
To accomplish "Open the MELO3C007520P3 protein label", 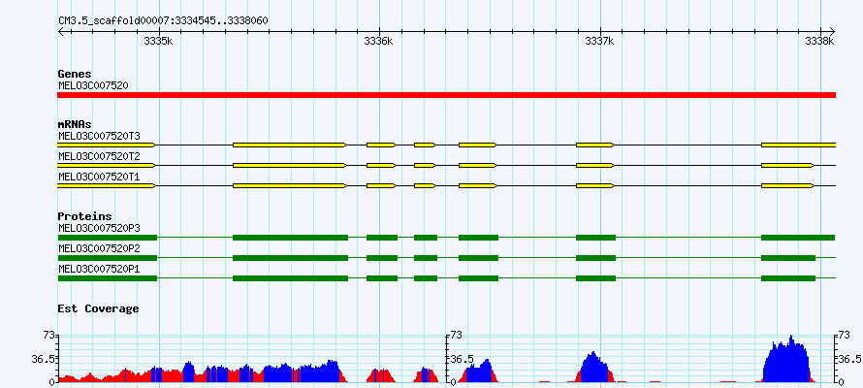I will tap(99, 227).
